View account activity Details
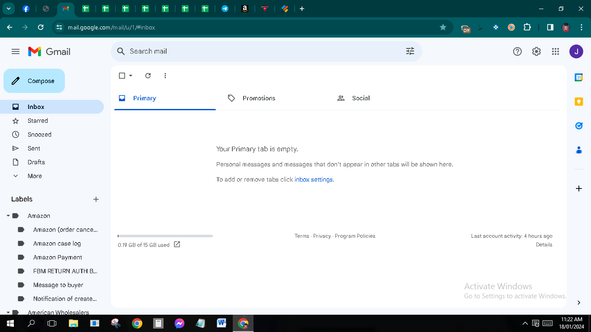Image resolution: width=591 pixels, height=332 pixels. pos(544,245)
